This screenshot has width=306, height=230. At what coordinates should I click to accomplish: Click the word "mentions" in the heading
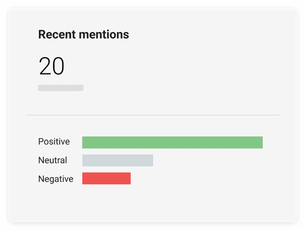point(104,34)
